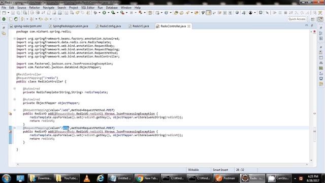
Task: Open the Back history dropdown arrow
Action: (51, 19)
